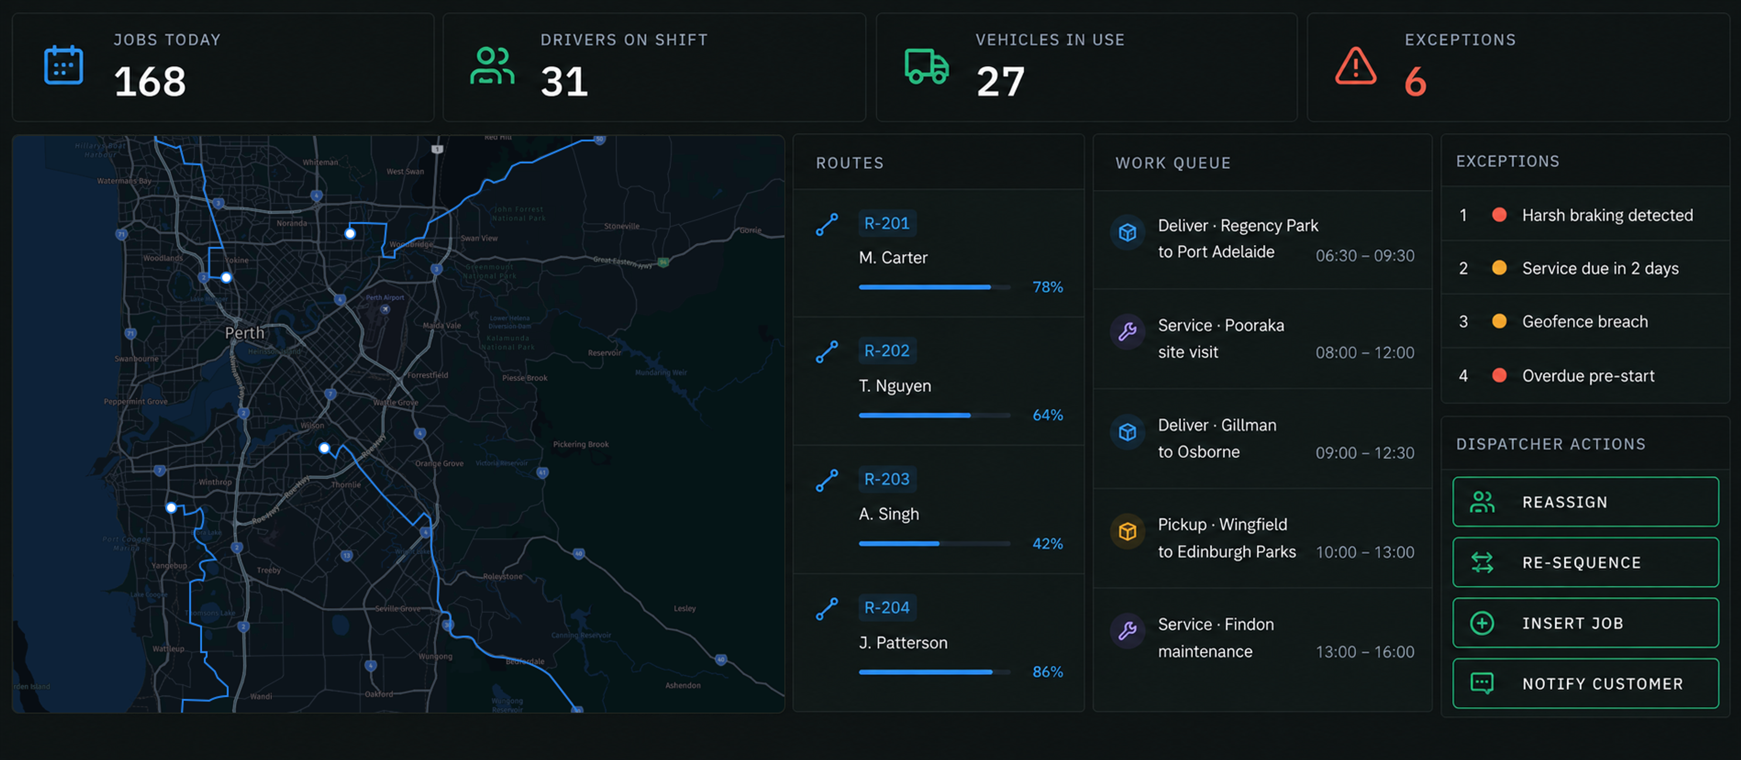Click the route icon beside R-201
This screenshot has height=760, width=1741.
pos(827,224)
